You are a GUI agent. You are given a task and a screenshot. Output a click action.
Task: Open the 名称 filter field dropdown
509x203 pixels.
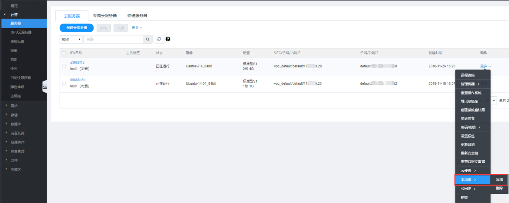(71, 39)
